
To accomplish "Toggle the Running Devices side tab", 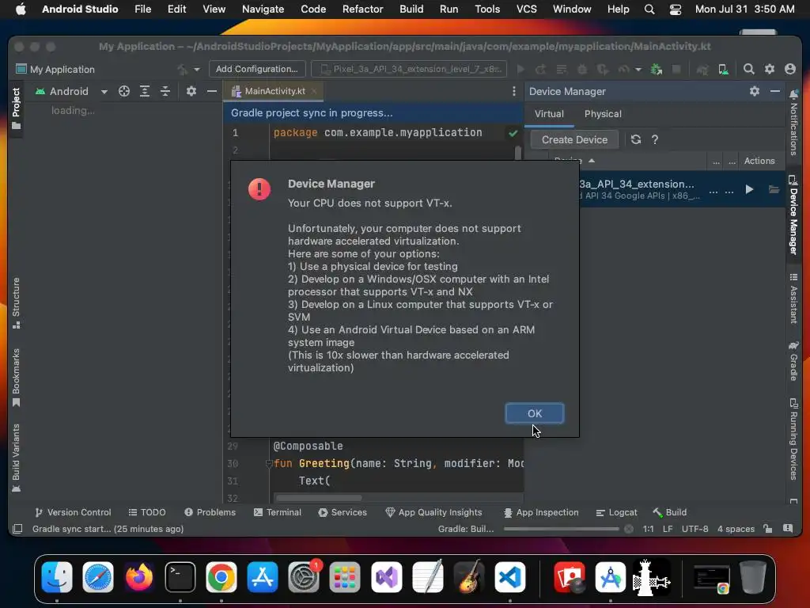I will point(793,439).
